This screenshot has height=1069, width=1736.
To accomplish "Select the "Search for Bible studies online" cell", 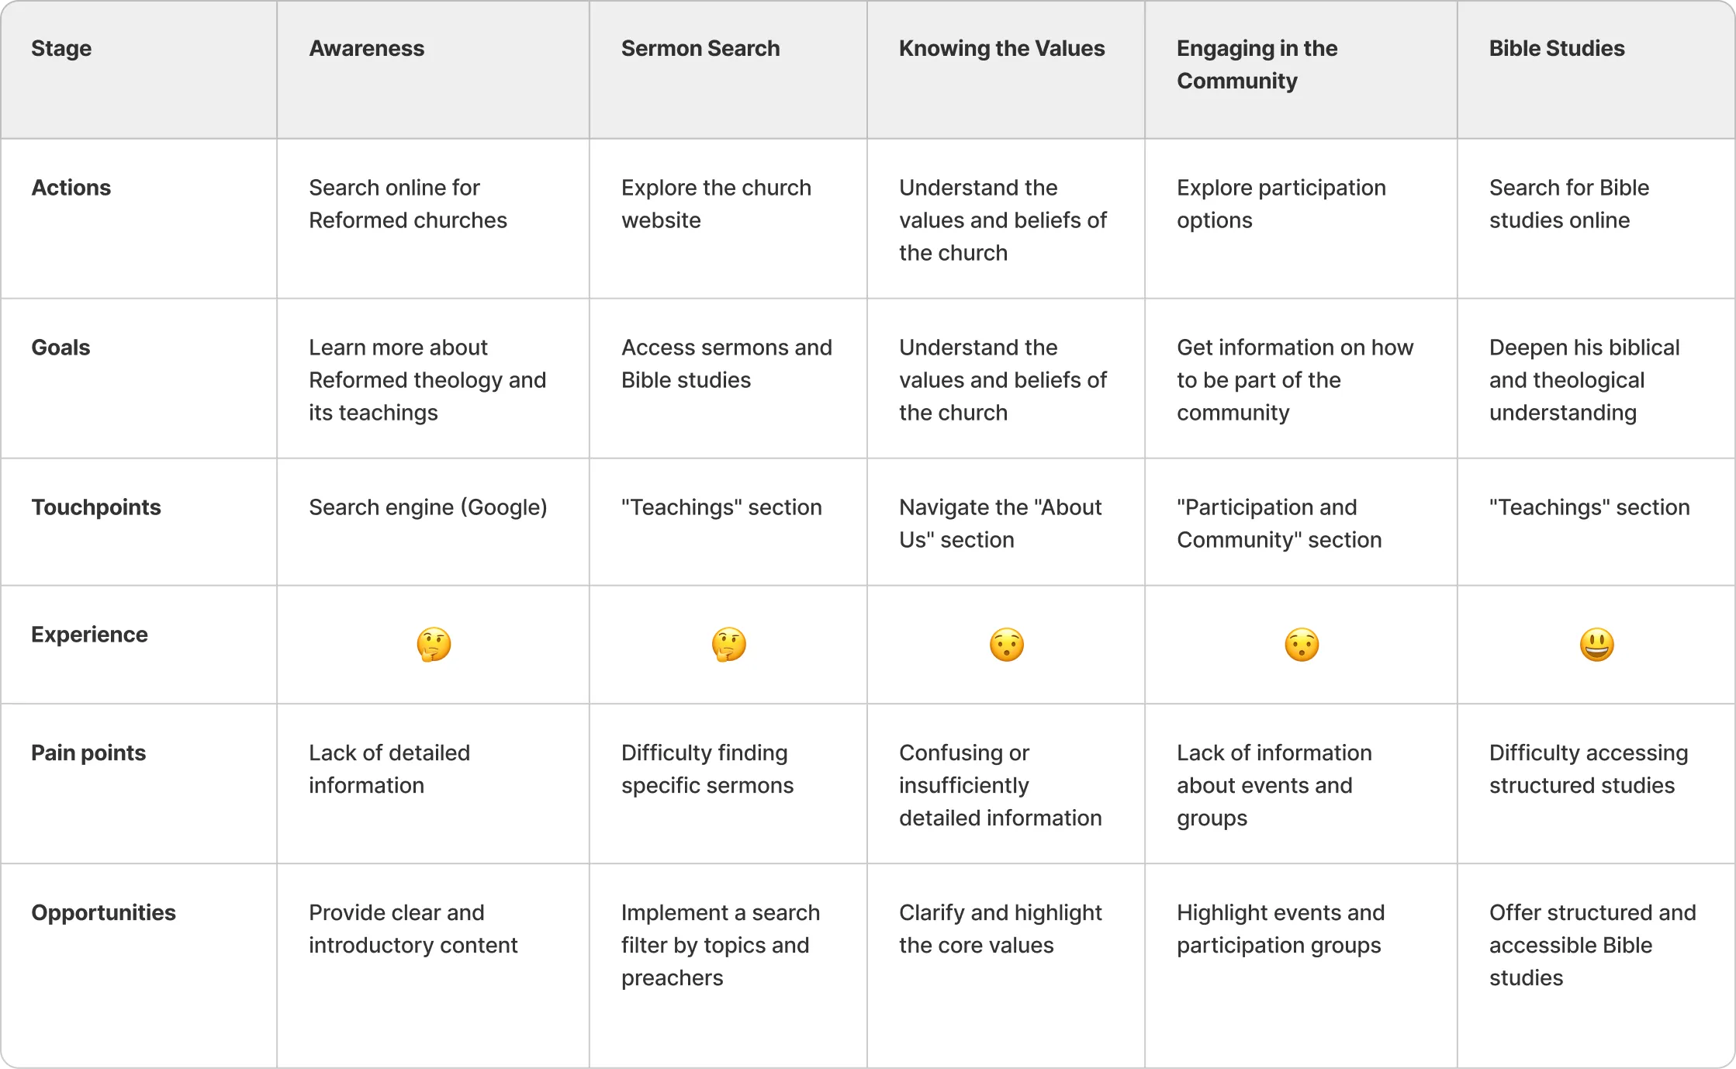I will point(1568,204).
